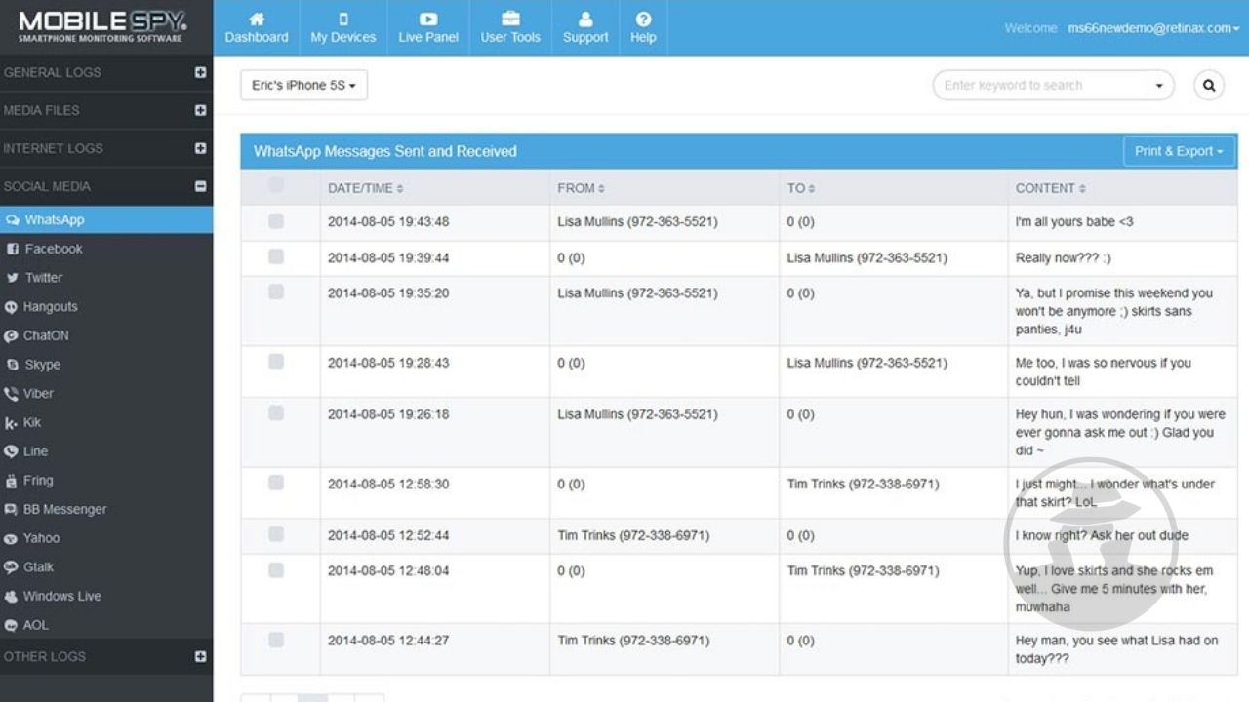This screenshot has height=702, width=1249.
Task: Click the Yahoo sidebar icon
Action: (12, 538)
